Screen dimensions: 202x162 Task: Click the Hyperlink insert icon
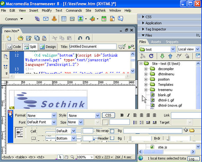[37, 19]
